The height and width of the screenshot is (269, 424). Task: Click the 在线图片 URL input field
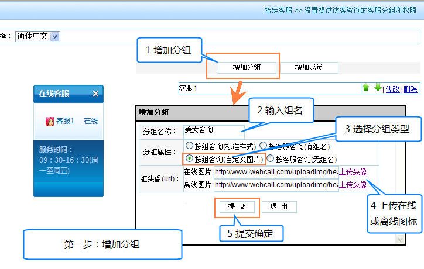276,172
